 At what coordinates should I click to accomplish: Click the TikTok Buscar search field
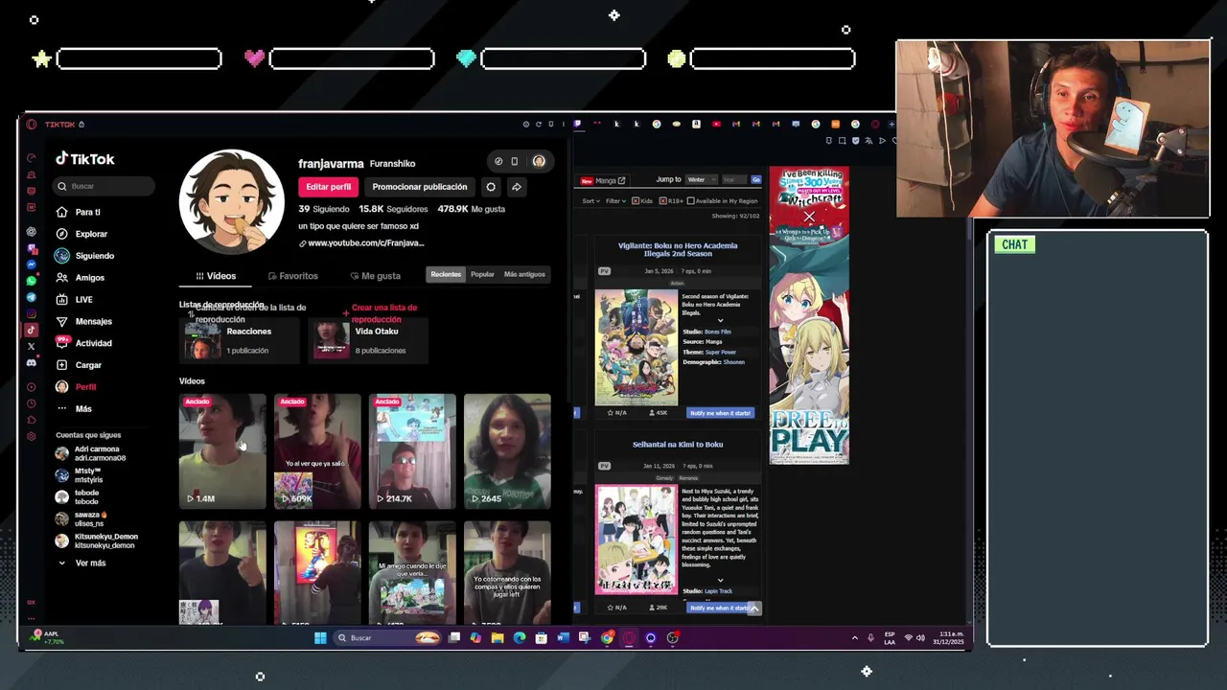tap(104, 186)
